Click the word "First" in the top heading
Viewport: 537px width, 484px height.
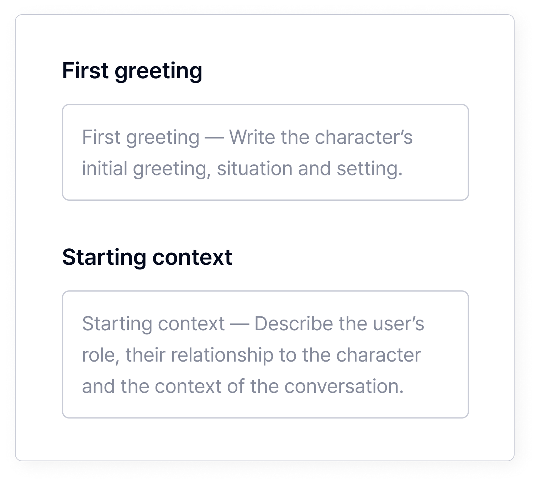click(85, 70)
